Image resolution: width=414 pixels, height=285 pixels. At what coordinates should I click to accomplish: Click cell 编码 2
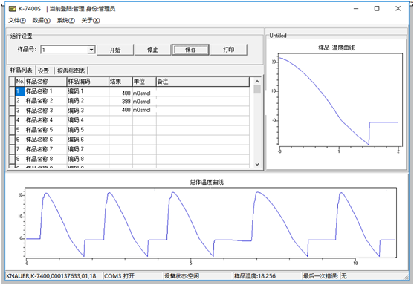coord(88,101)
